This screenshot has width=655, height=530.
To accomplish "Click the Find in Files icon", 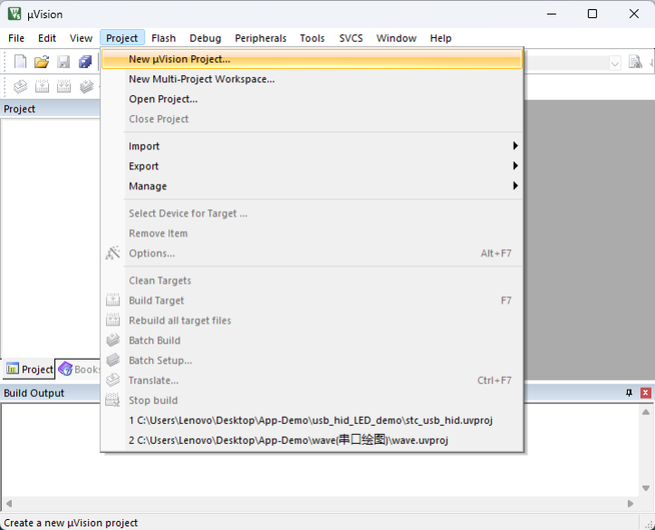I will point(636,63).
